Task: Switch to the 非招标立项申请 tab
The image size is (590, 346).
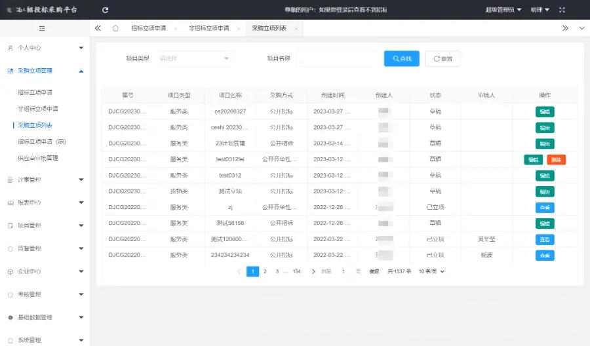Action: pyautogui.click(x=209, y=28)
